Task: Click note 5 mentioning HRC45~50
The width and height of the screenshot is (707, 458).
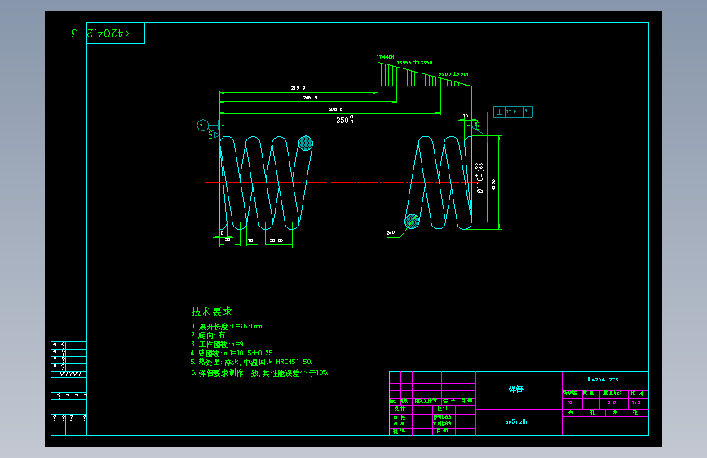Action: tap(251, 362)
